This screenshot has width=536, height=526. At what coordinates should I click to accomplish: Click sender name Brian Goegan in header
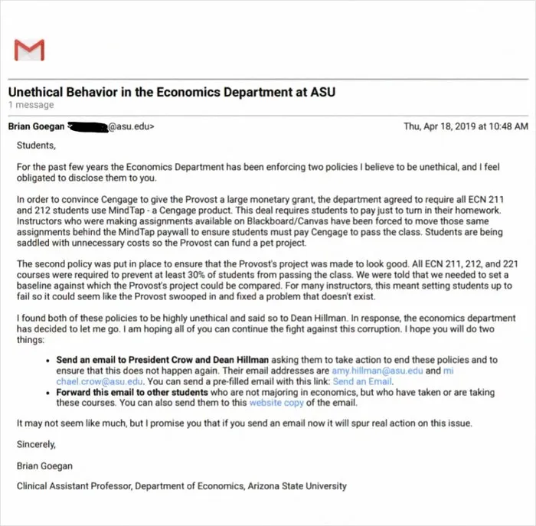coord(36,126)
